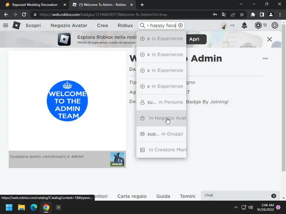The image size is (286, 214).
Task: Open the settings gear icon
Action: [275, 25]
